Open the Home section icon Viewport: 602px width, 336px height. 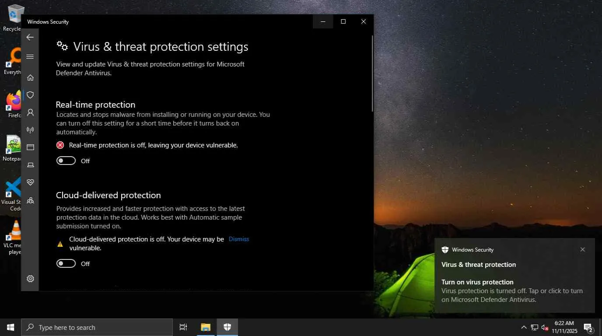click(30, 77)
